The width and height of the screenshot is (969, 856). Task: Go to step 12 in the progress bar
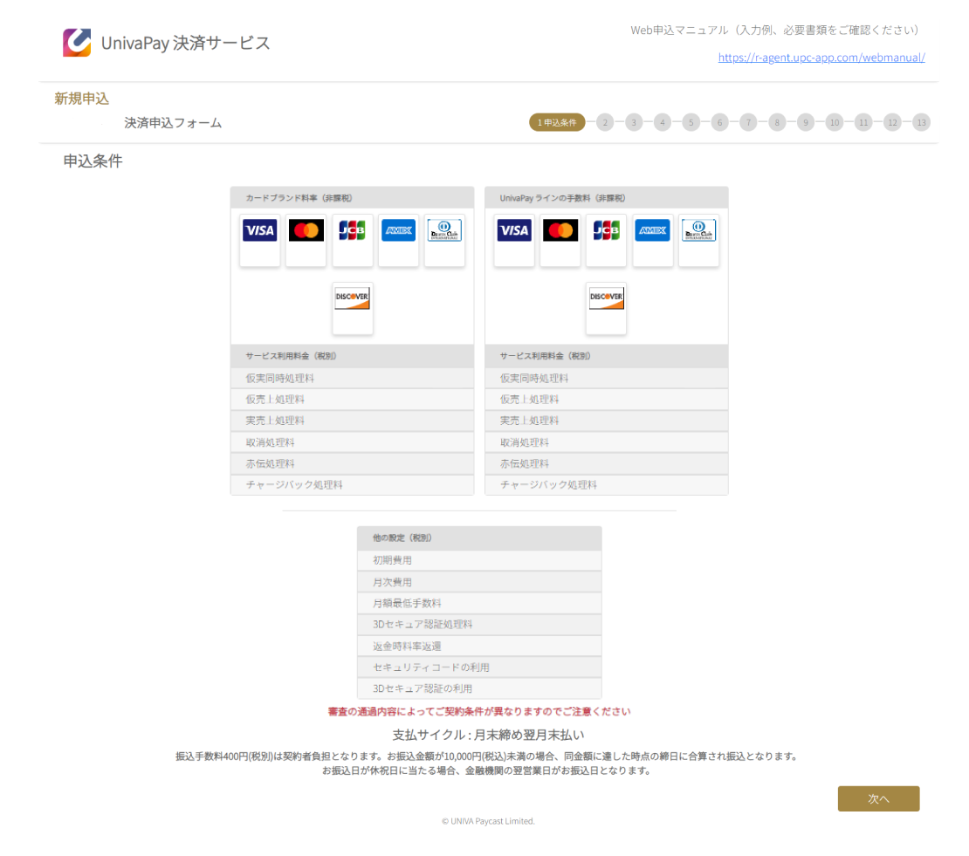click(892, 122)
